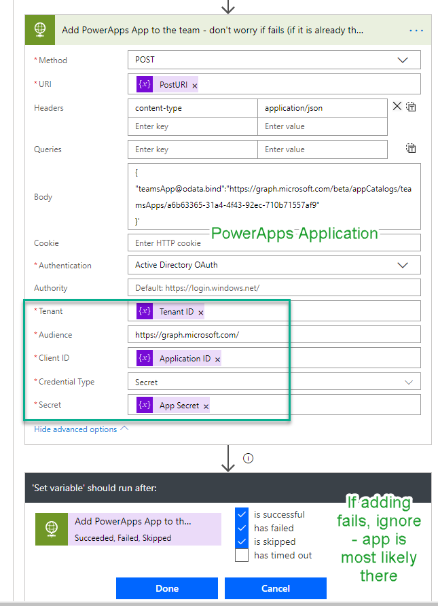Switch Queries to text mode icon
The image size is (438, 606).
pos(411,148)
